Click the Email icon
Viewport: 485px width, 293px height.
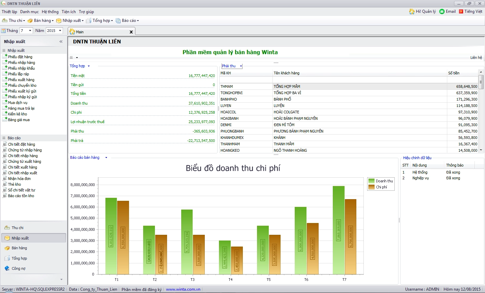coord(442,11)
